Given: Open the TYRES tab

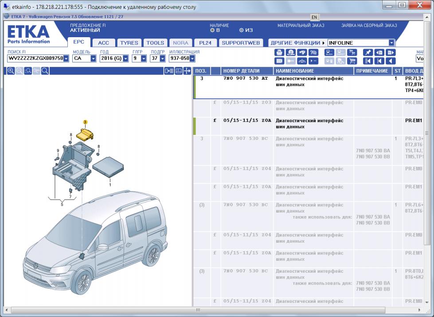Looking at the screenshot, I should tap(129, 43).
